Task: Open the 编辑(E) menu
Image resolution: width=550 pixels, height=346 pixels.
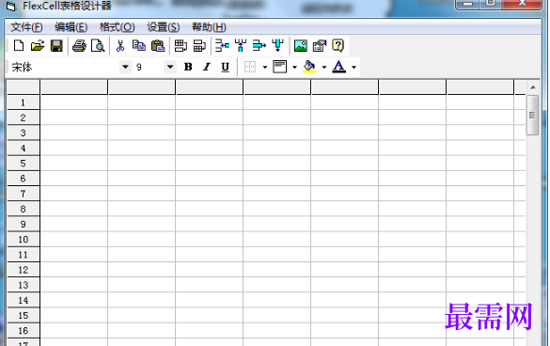Action: tap(71, 27)
